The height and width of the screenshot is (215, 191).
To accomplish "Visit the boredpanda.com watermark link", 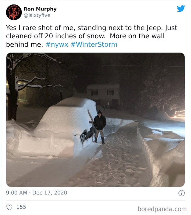I will [162, 209].
